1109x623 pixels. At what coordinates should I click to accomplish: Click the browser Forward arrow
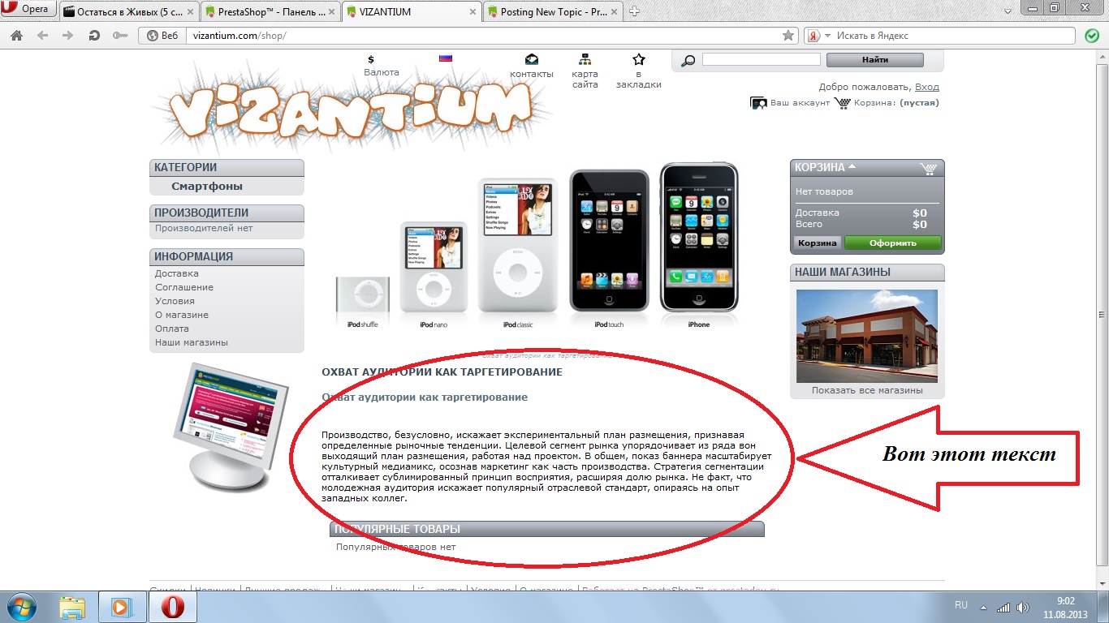click(68, 36)
